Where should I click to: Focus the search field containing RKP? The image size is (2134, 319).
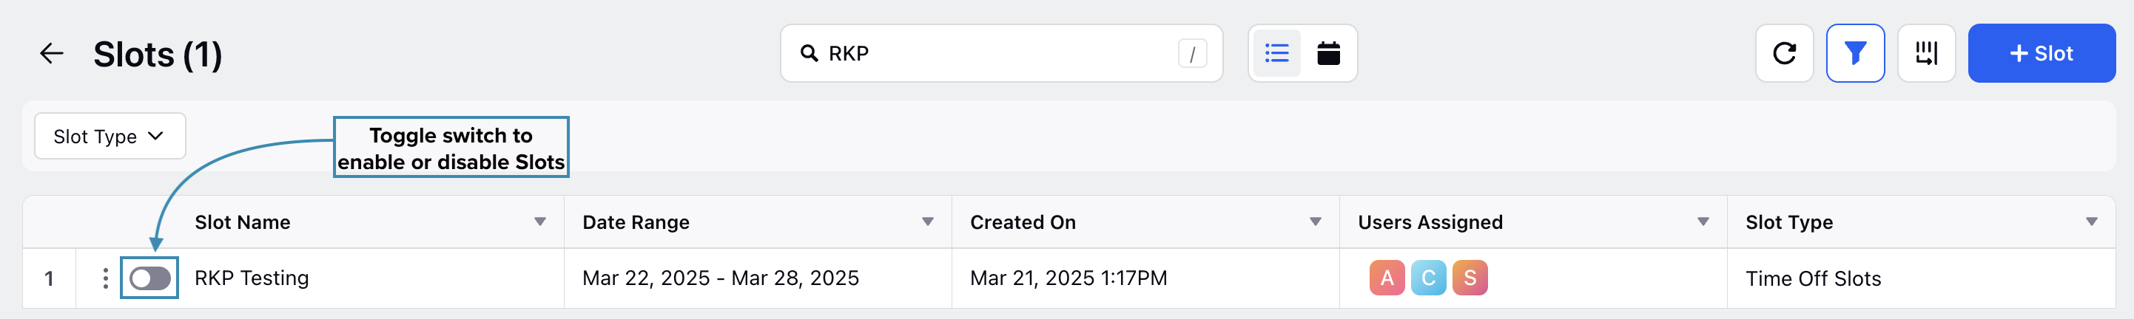(1002, 54)
